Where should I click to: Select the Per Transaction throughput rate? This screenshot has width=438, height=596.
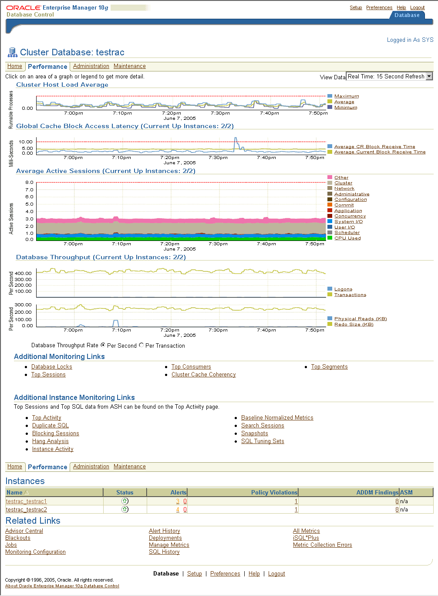click(x=141, y=345)
